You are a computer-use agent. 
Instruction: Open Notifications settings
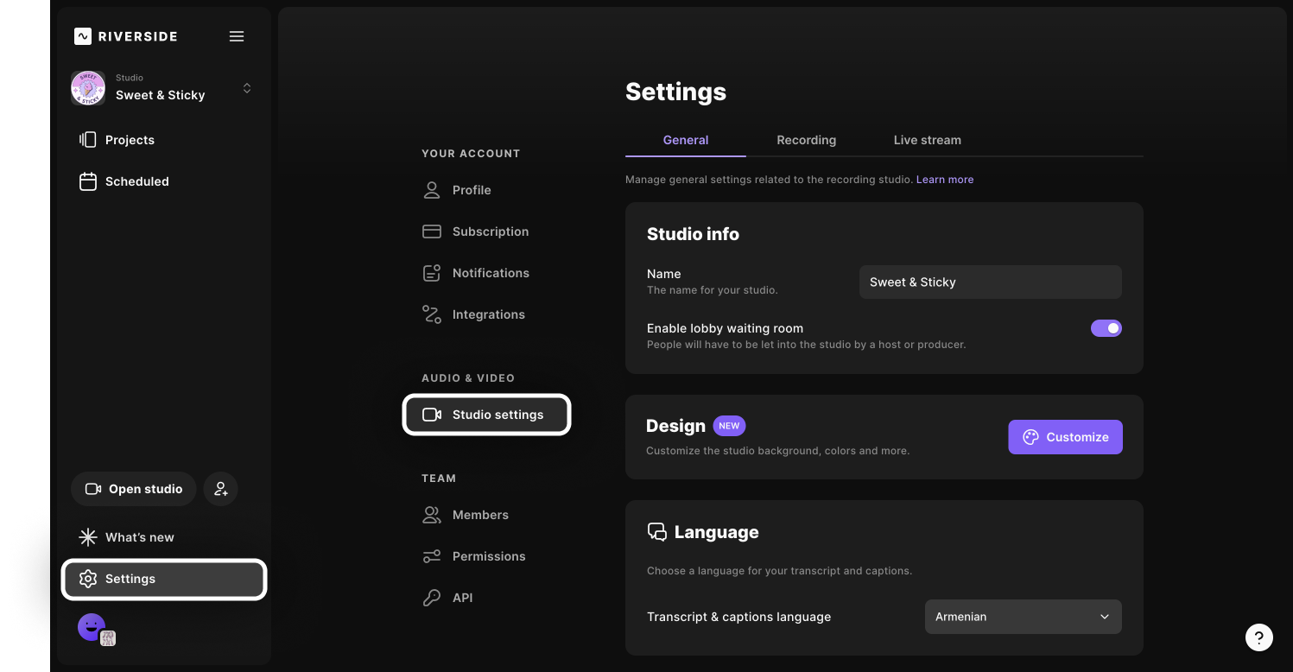click(x=490, y=273)
